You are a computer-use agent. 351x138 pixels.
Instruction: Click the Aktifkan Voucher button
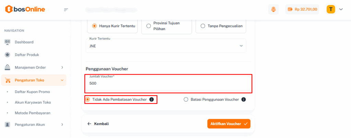229,124
